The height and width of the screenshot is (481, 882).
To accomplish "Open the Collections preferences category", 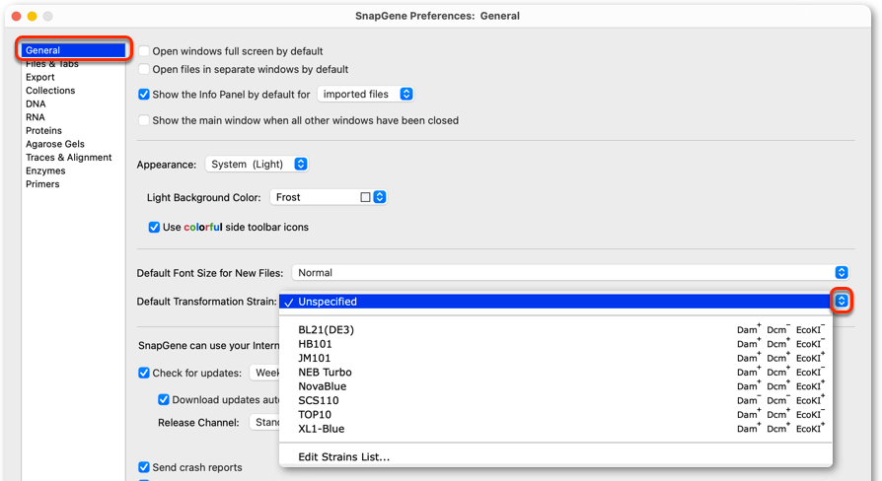I will point(50,91).
